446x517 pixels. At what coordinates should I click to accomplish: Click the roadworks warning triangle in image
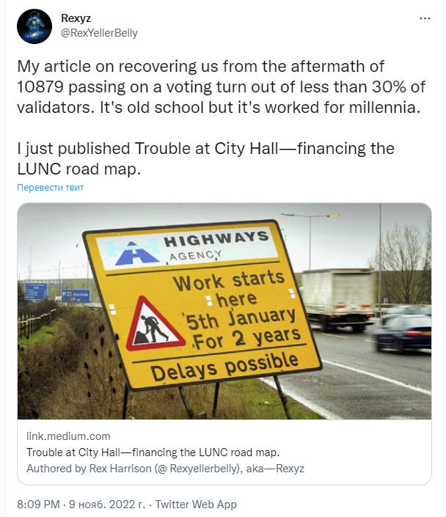click(155, 325)
